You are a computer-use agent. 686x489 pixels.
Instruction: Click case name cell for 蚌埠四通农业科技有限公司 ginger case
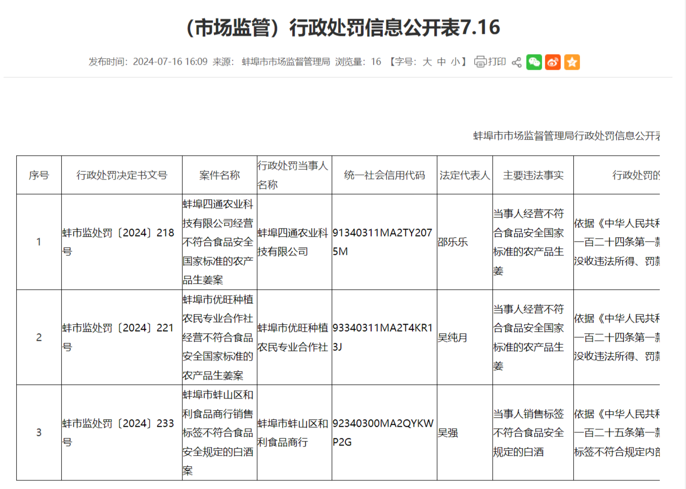pyautogui.click(x=219, y=242)
